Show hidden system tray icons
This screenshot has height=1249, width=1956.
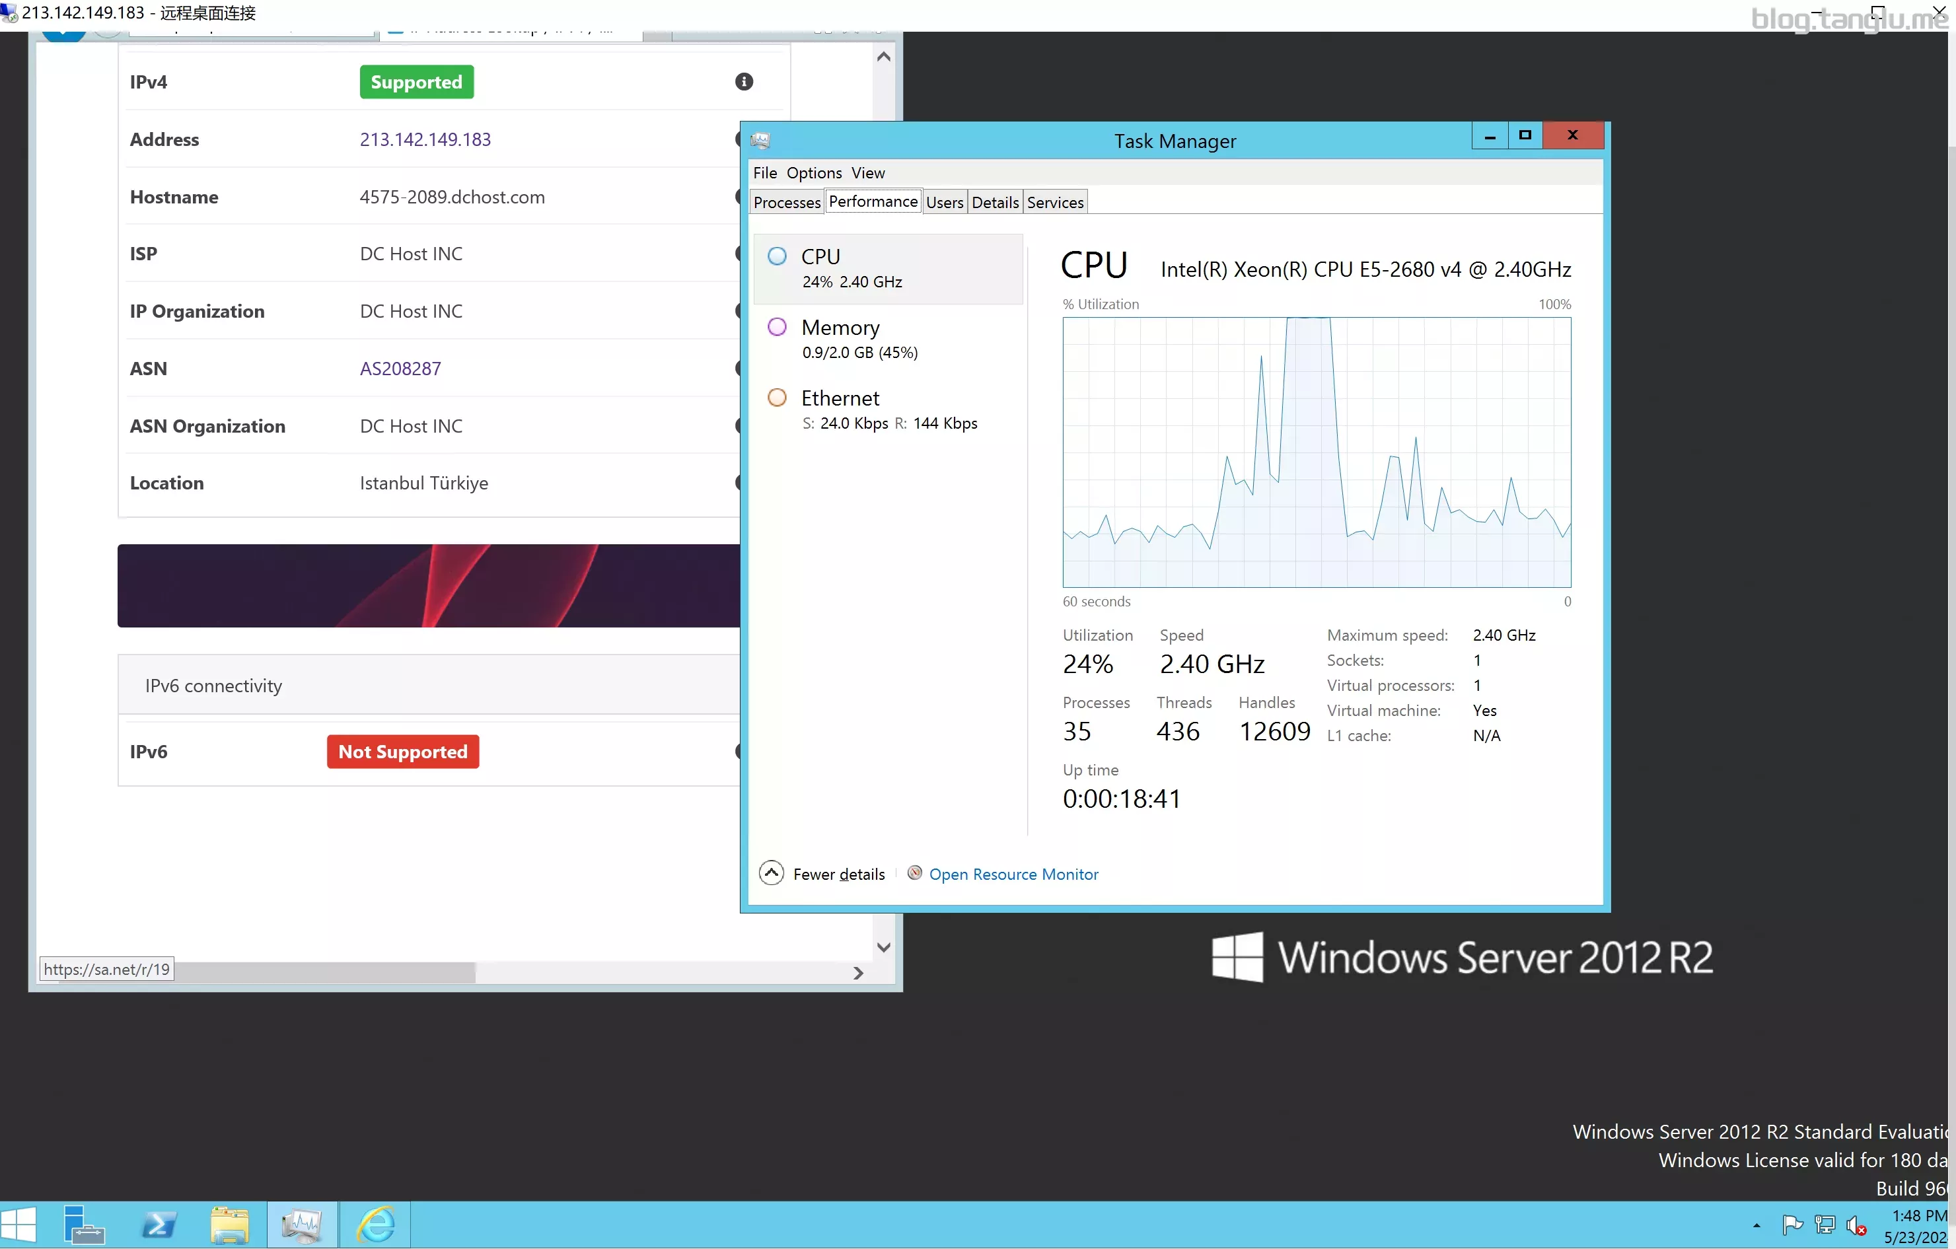[x=1757, y=1225]
